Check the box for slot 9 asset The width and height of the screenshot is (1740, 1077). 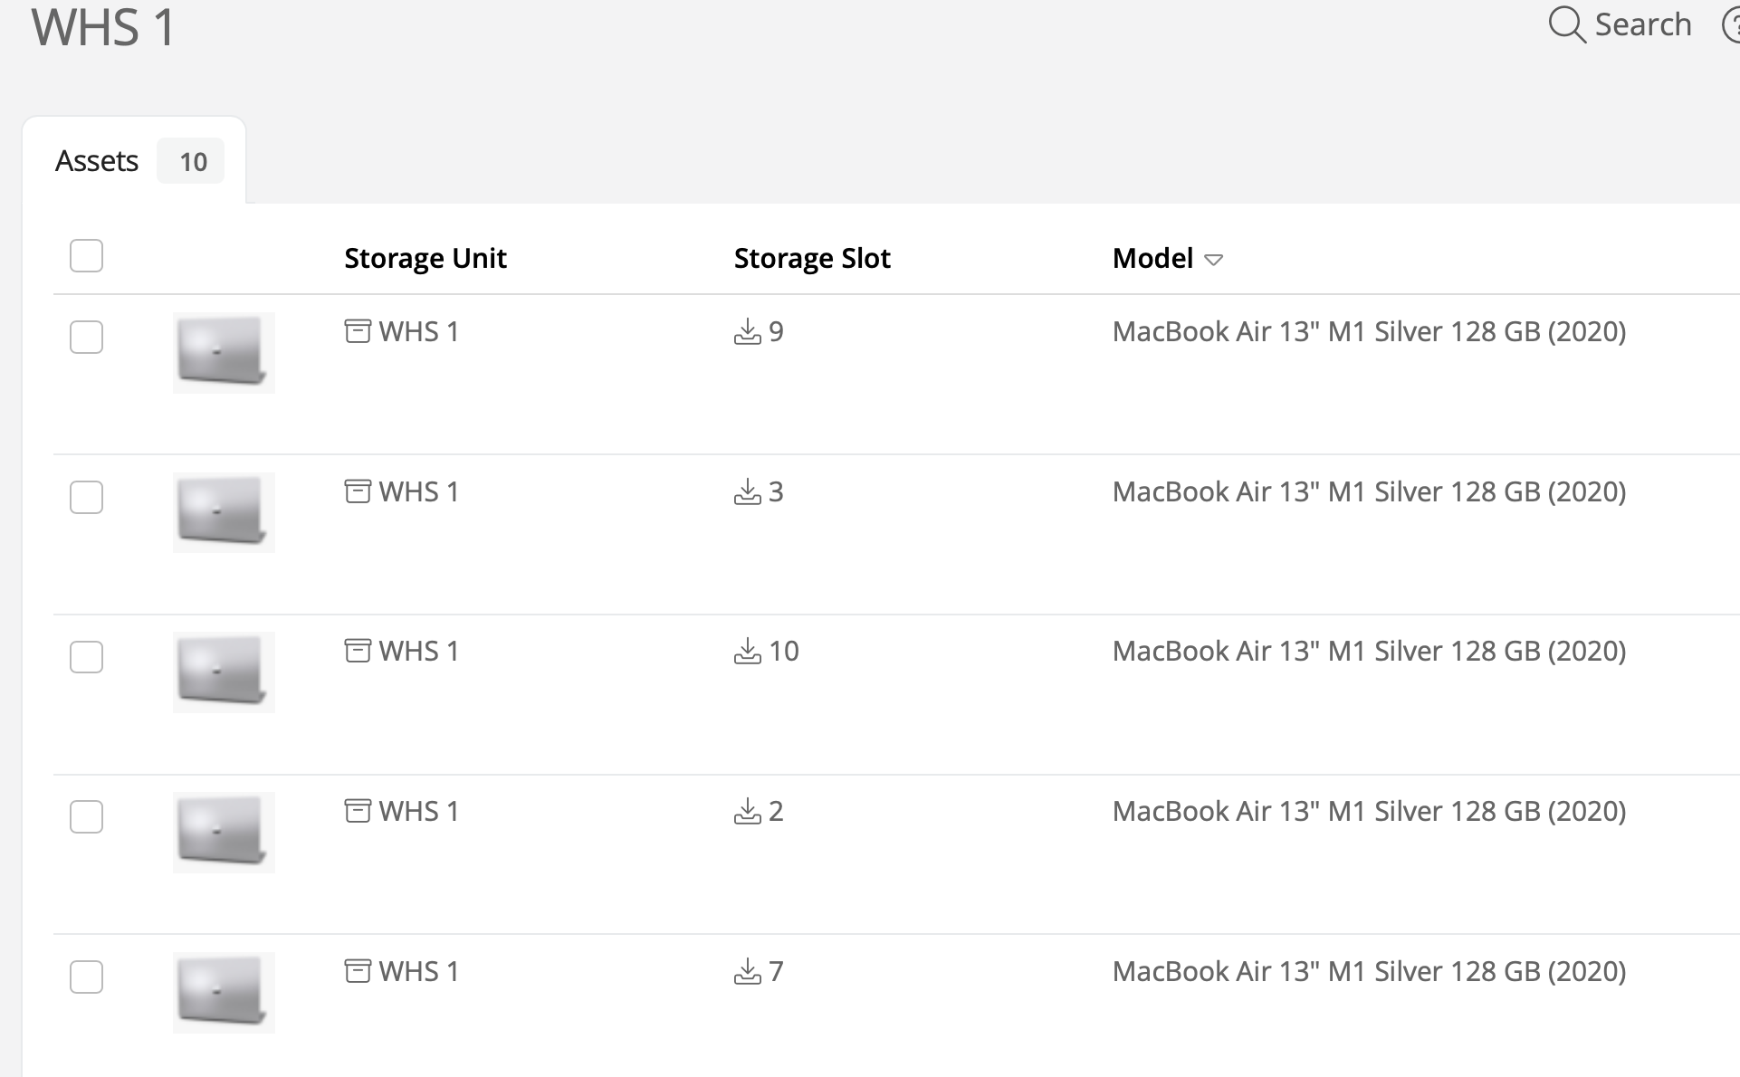[86, 337]
